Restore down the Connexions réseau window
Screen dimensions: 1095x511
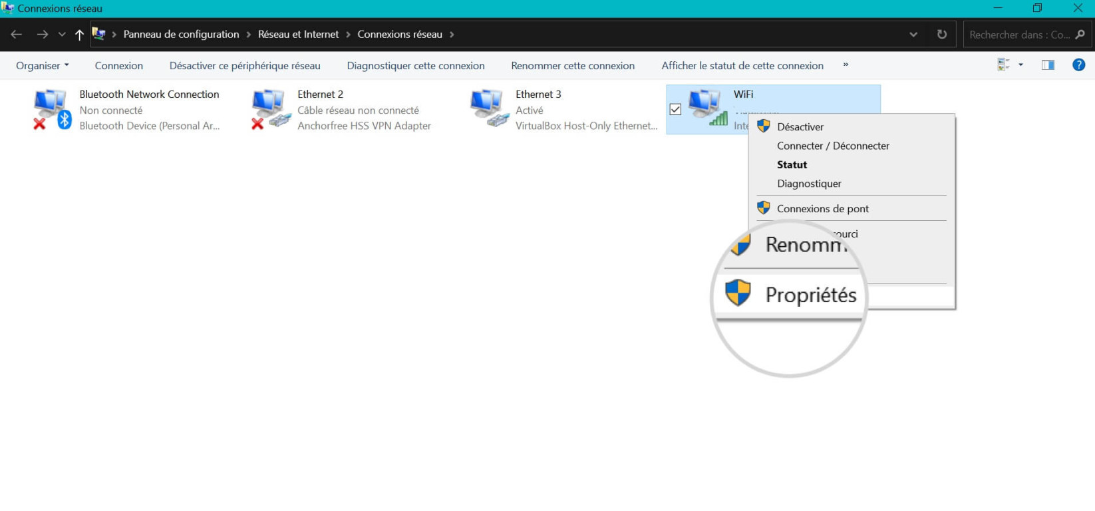(1037, 8)
